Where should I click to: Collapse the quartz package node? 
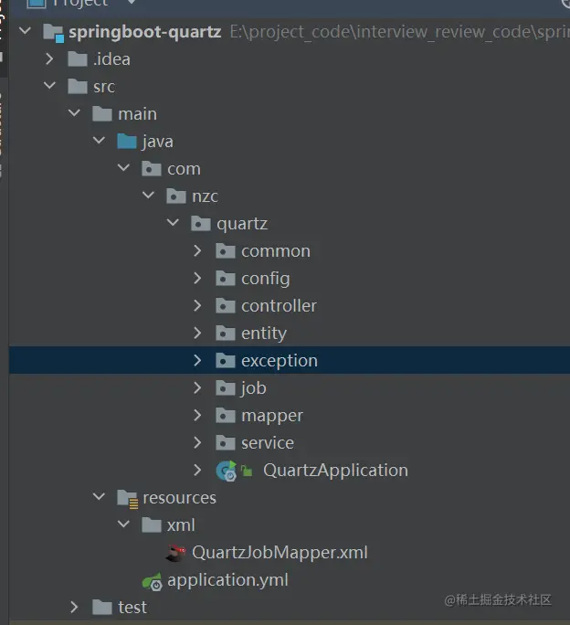pyautogui.click(x=173, y=224)
